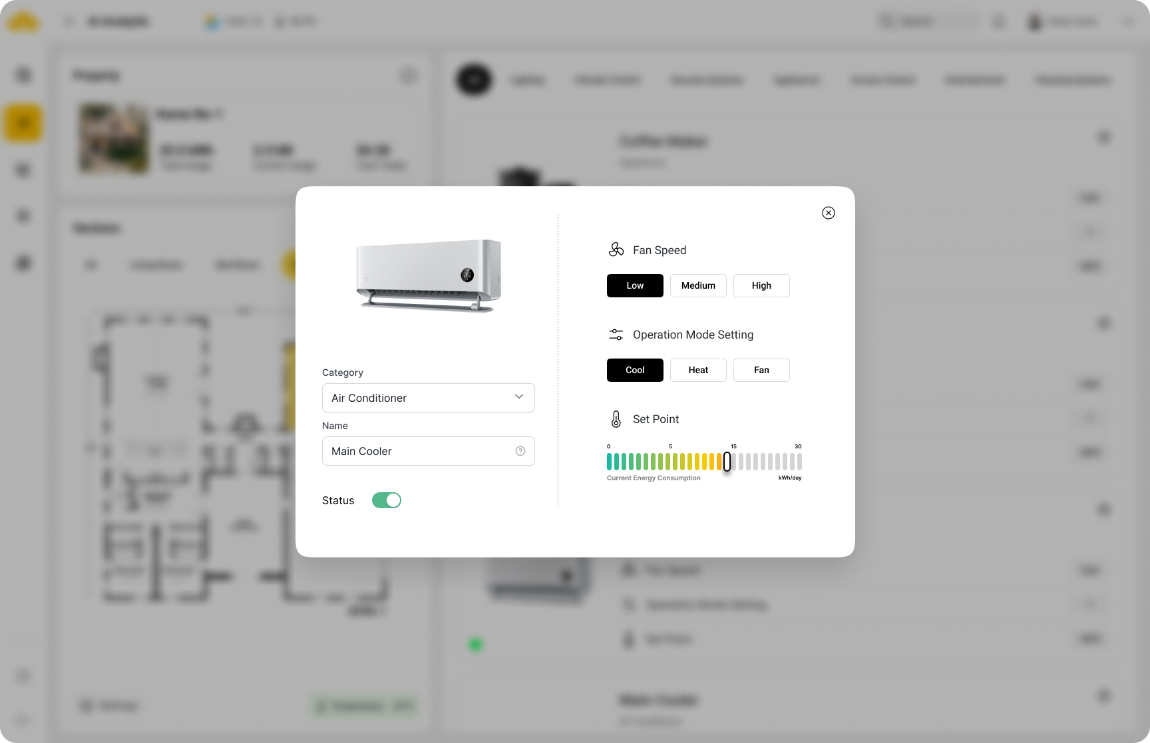The width and height of the screenshot is (1150, 743).
Task: Click the thermometer icon beside Set Point
Action: (x=616, y=419)
